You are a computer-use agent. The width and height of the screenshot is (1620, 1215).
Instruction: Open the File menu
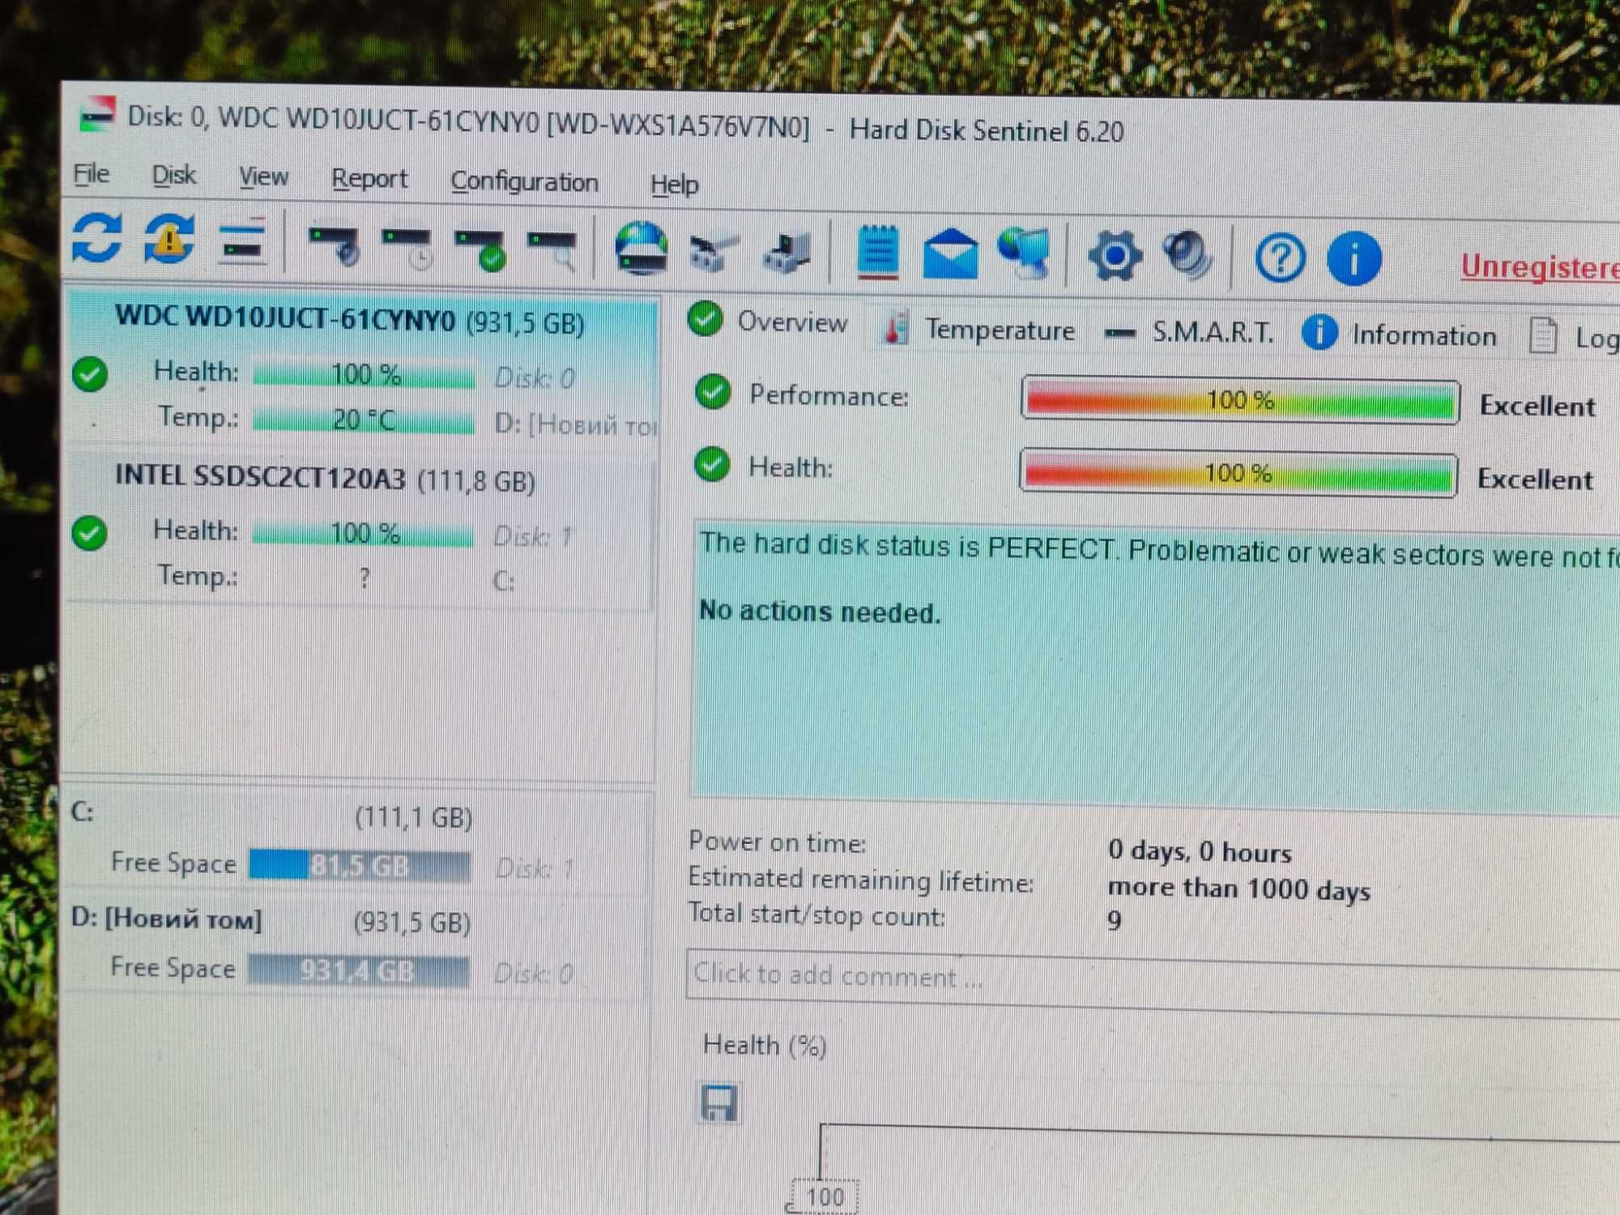92,173
